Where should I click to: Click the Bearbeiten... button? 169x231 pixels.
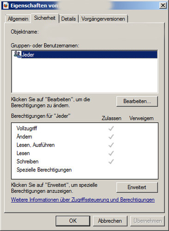(137, 101)
